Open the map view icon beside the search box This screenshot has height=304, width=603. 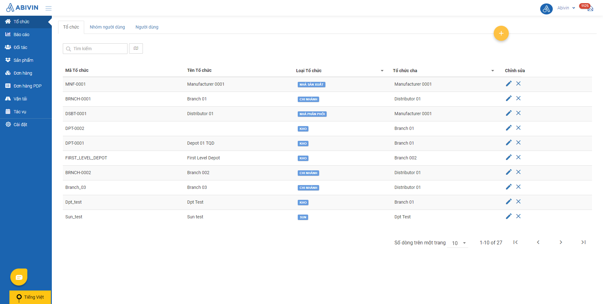coord(136,48)
